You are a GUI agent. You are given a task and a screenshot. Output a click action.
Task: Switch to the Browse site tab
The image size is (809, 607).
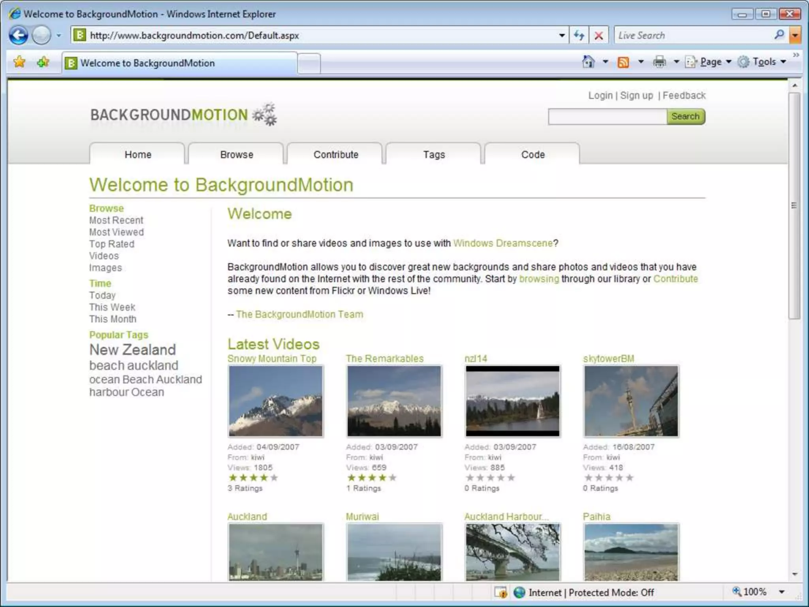(x=236, y=154)
